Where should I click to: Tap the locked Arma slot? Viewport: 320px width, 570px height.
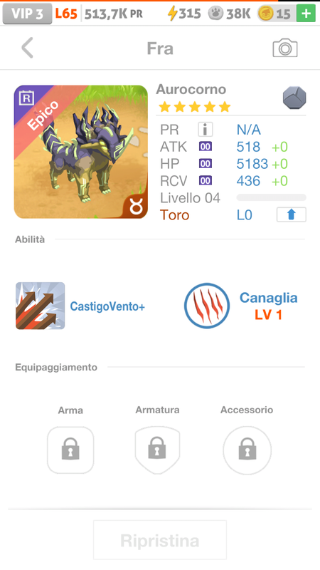coord(70,450)
